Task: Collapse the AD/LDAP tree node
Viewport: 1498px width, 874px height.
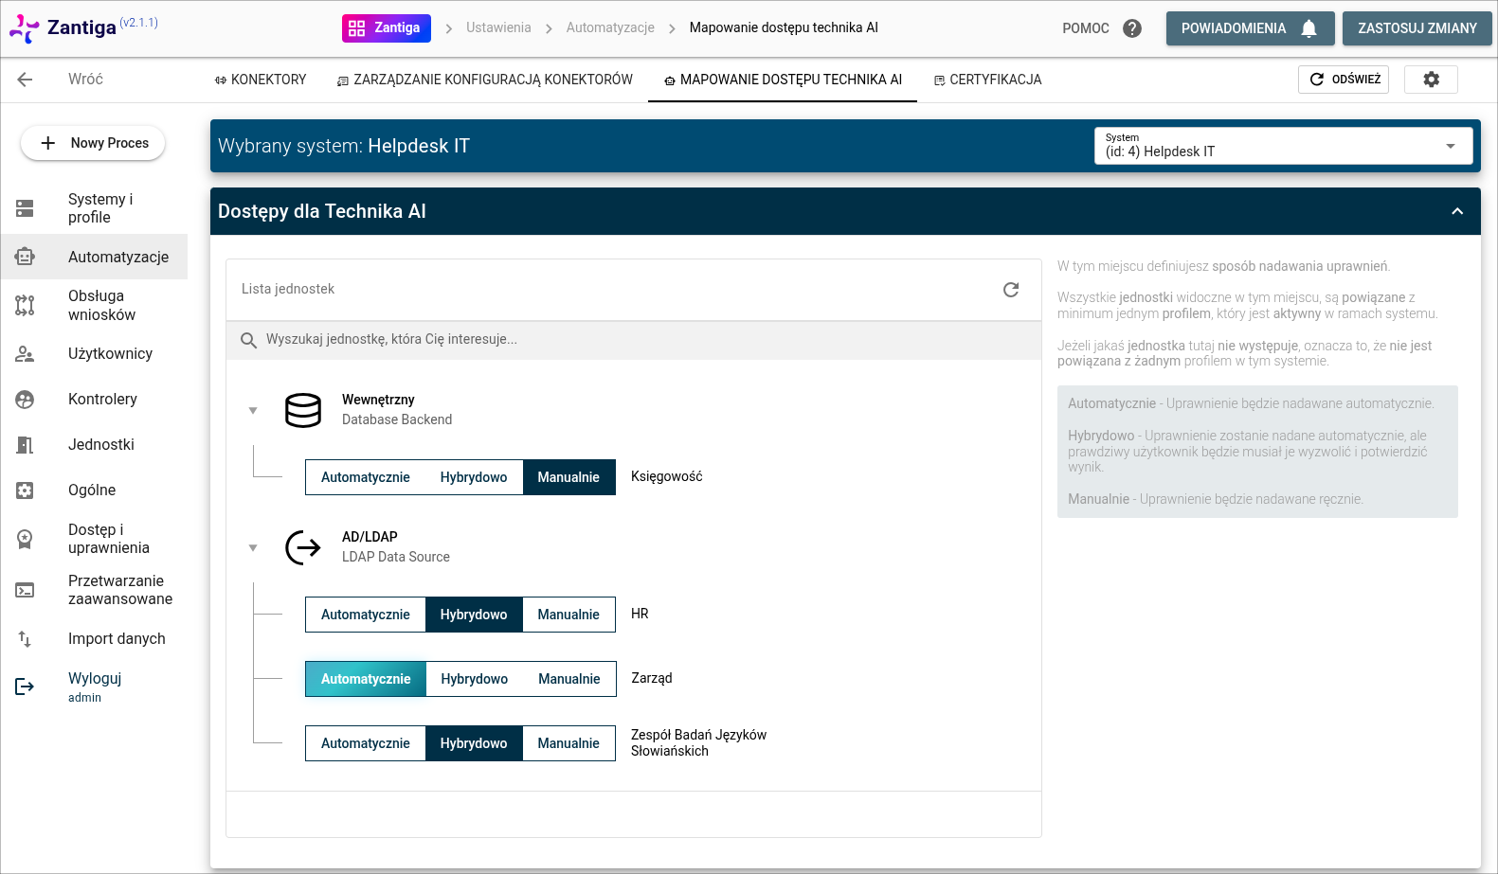Action: tap(253, 548)
